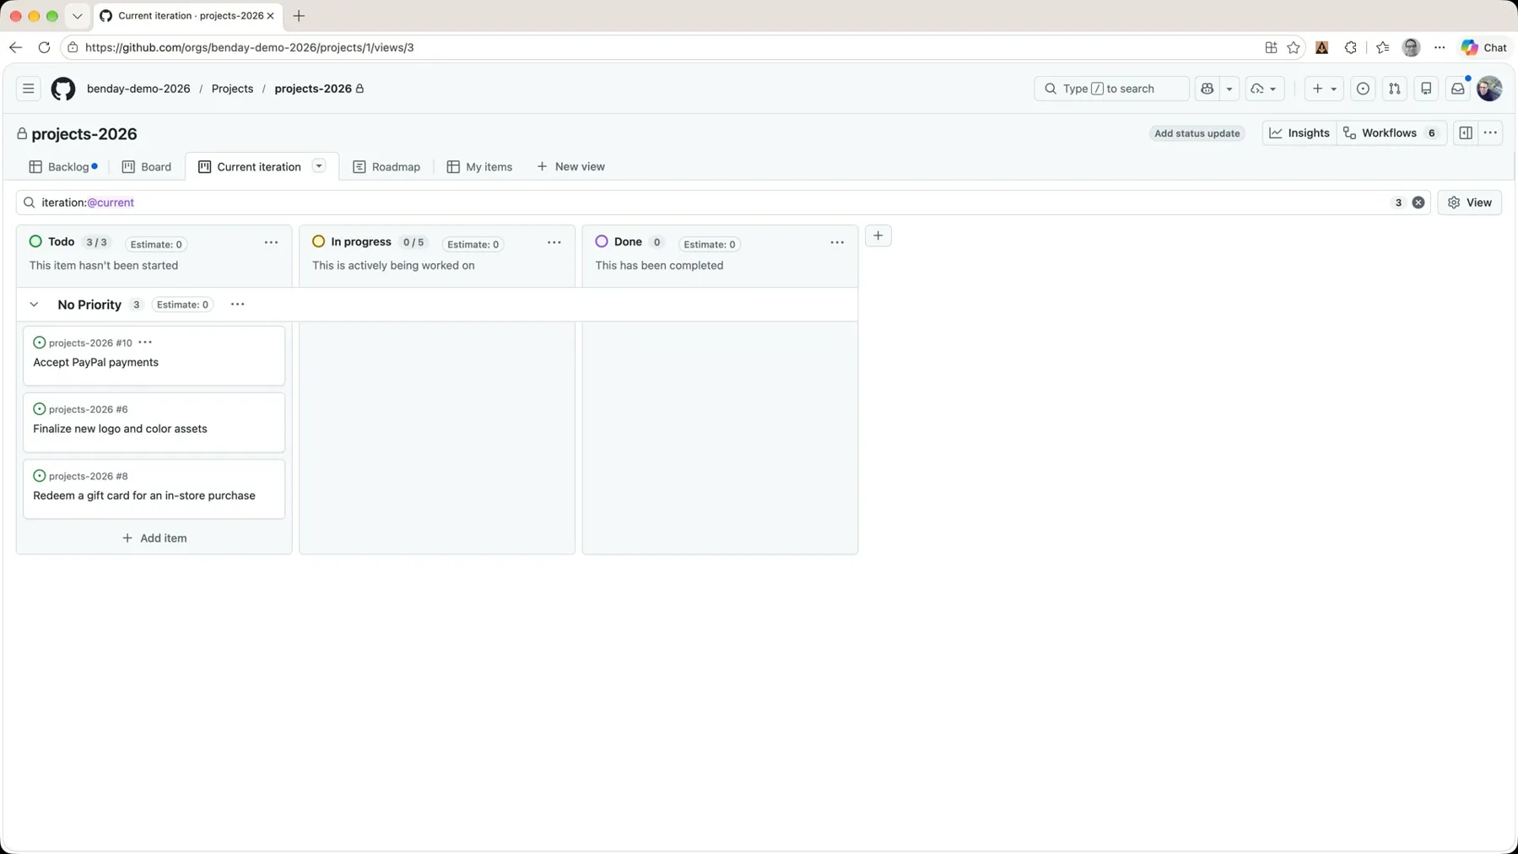Open the GitHub global navigation menu
The width and height of the screenshot is (1518, 854).
tap(29, 89)
